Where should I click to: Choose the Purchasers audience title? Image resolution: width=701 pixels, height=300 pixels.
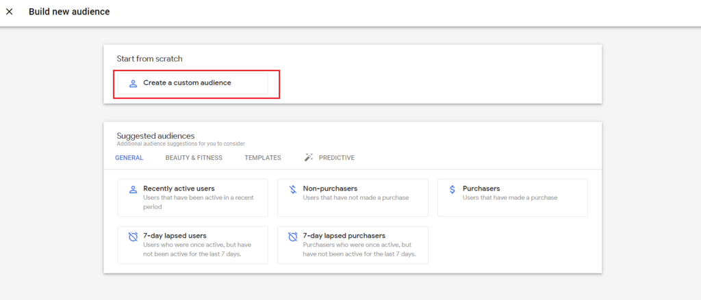point(481,188)
